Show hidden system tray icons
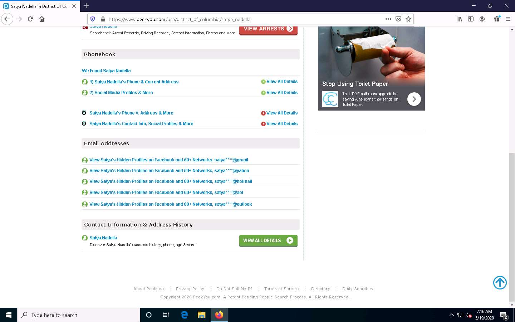 tap(451, 315)
